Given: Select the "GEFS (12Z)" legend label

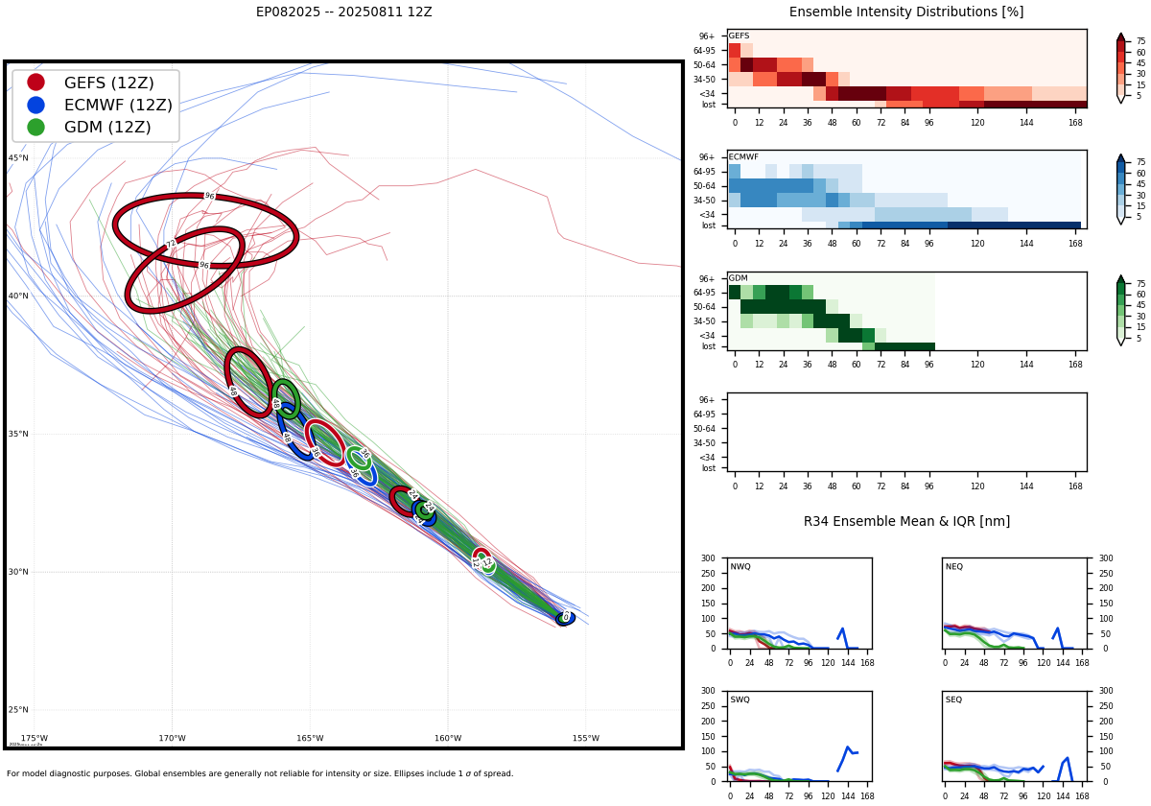Looking at the screenshot, I should (109, 83).
